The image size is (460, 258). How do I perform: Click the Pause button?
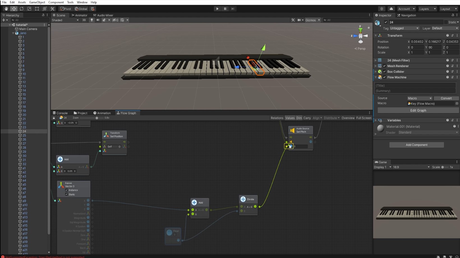click(x=225, y=9)
